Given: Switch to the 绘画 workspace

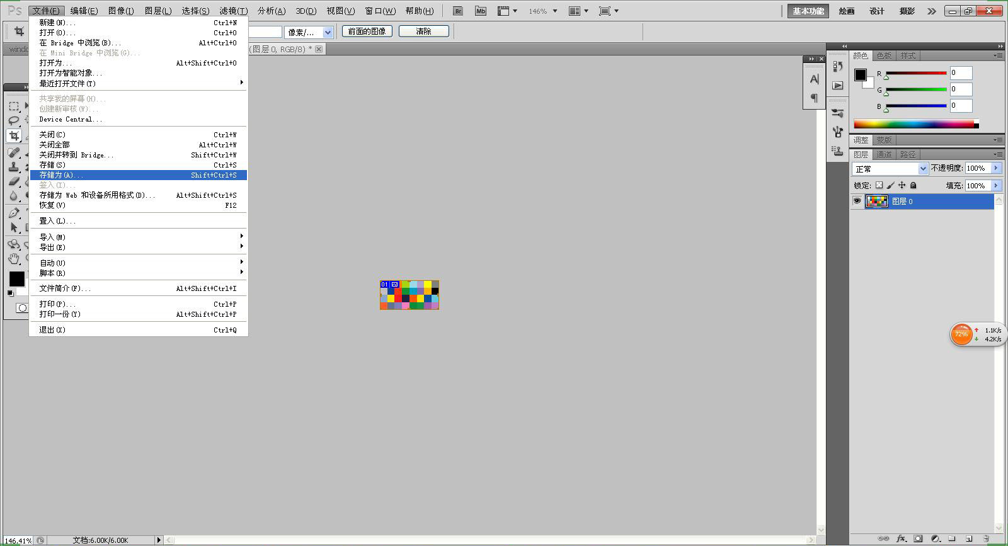Looking at the screenshot, I should (847, 11).
